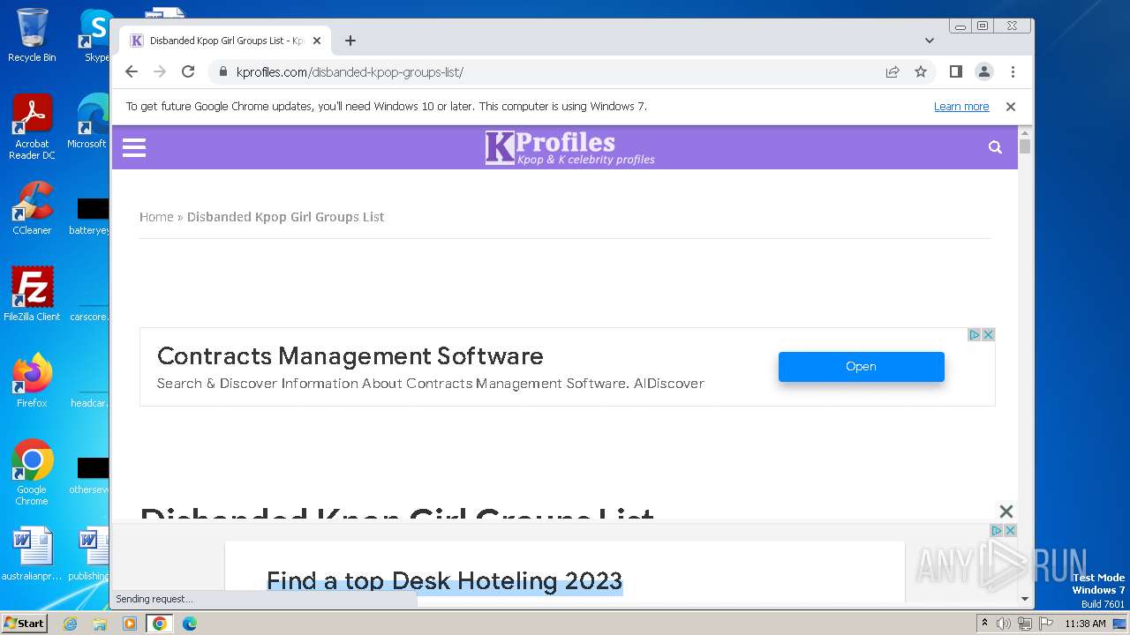The width and height of the screenshot is (1130, 635).
Task: Open a new browser tab
Action: tap(350, 41)
